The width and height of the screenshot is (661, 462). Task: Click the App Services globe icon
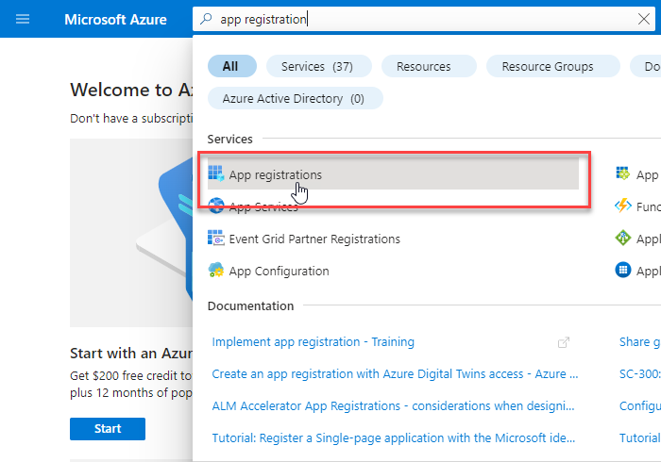pos(216,206)
